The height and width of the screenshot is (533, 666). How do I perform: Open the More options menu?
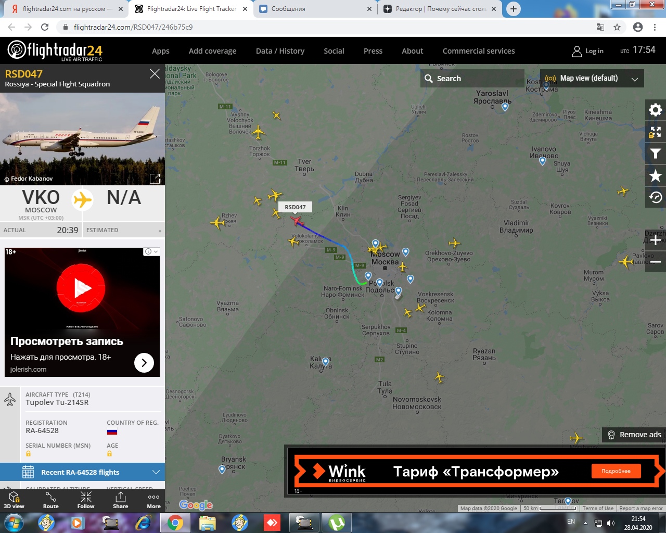click(x=153, y=500)
